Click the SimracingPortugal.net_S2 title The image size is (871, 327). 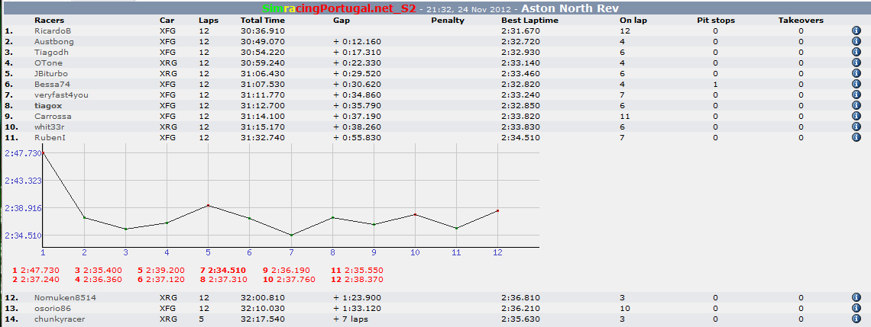(338, 9)
